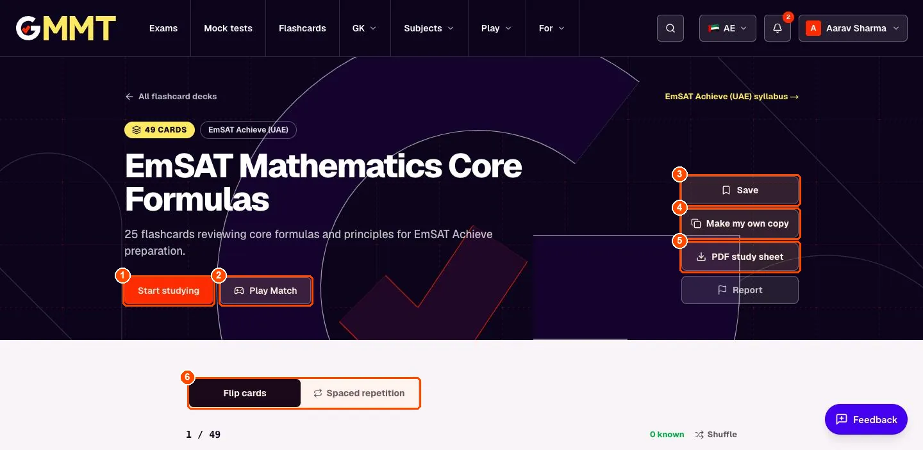This screenshot has height=450, width=923.
Task: Click the Shuffle label text
Action: pyautogui.click(x=722, y=434)
